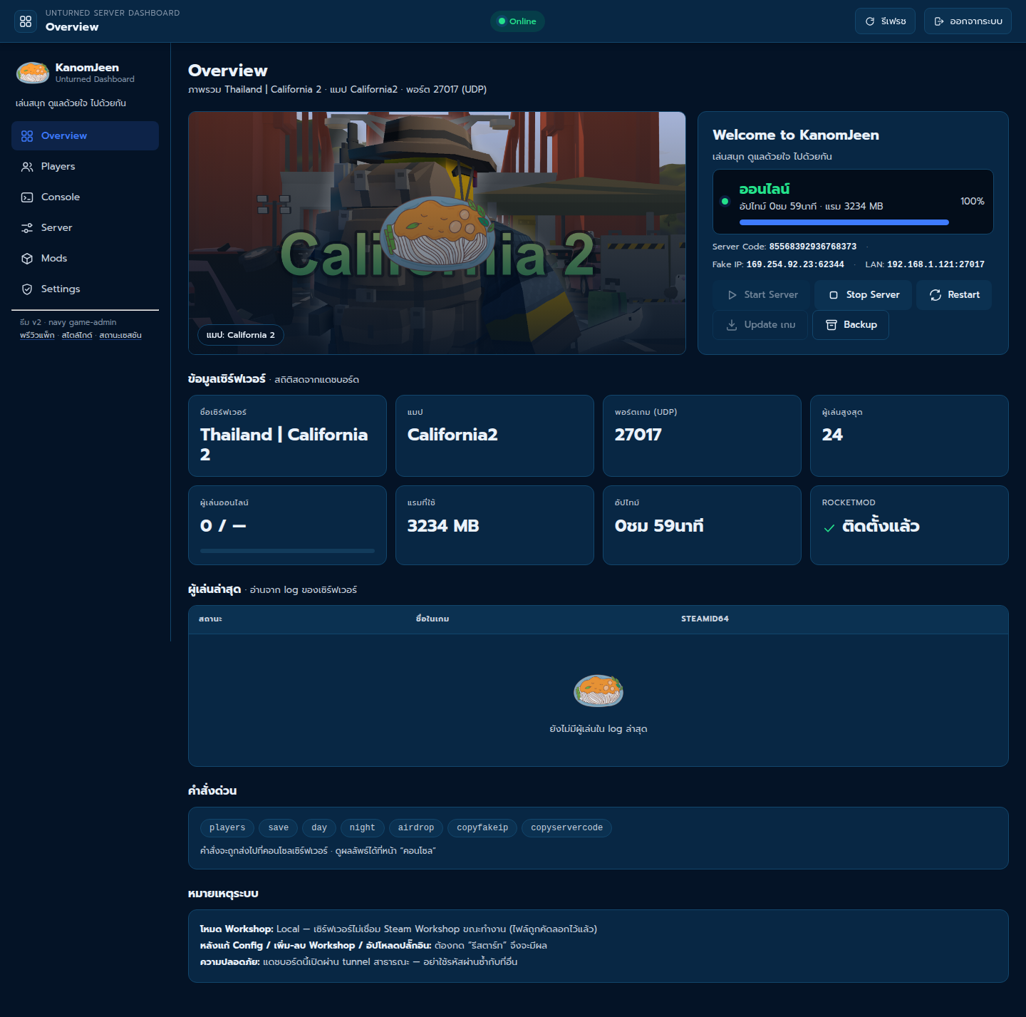Click the archive box icon on Backup
The image size is (1026, 1017).
click(831, 325)
